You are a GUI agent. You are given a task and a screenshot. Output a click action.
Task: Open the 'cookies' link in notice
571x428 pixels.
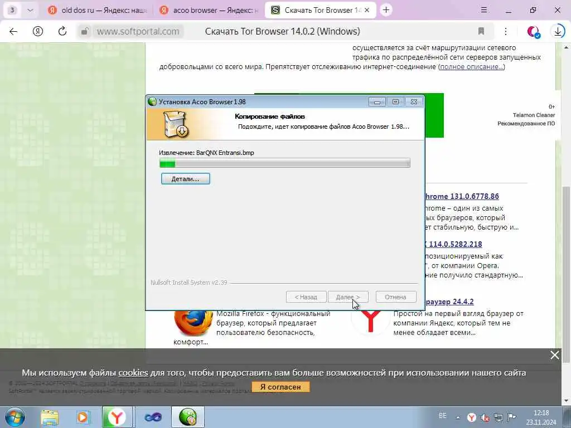133,373
